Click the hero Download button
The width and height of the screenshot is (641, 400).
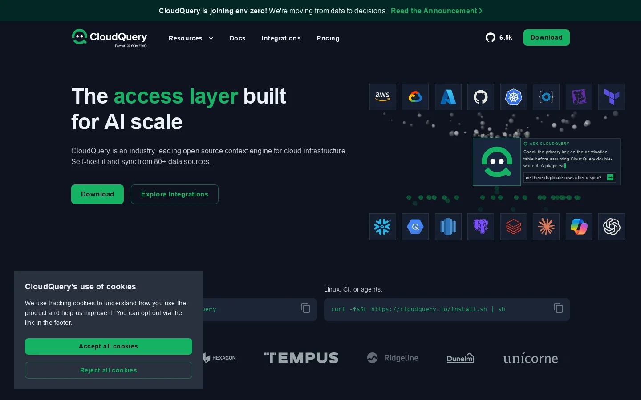[x=97, y=194]
